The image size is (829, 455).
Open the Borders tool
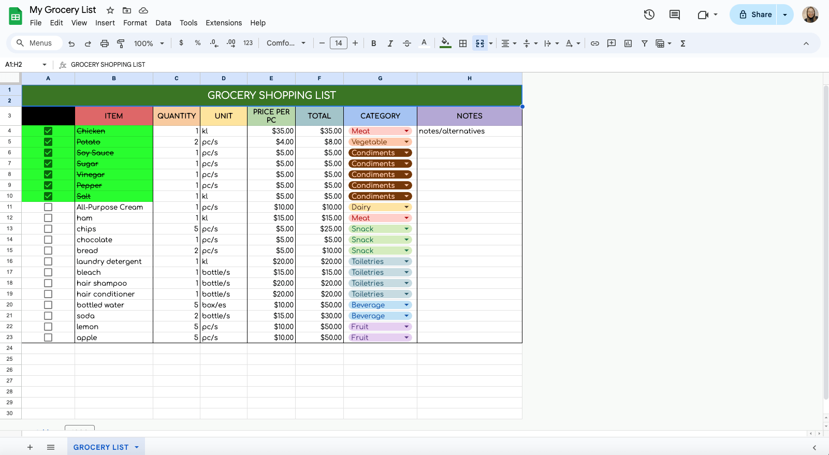point(463,43)
